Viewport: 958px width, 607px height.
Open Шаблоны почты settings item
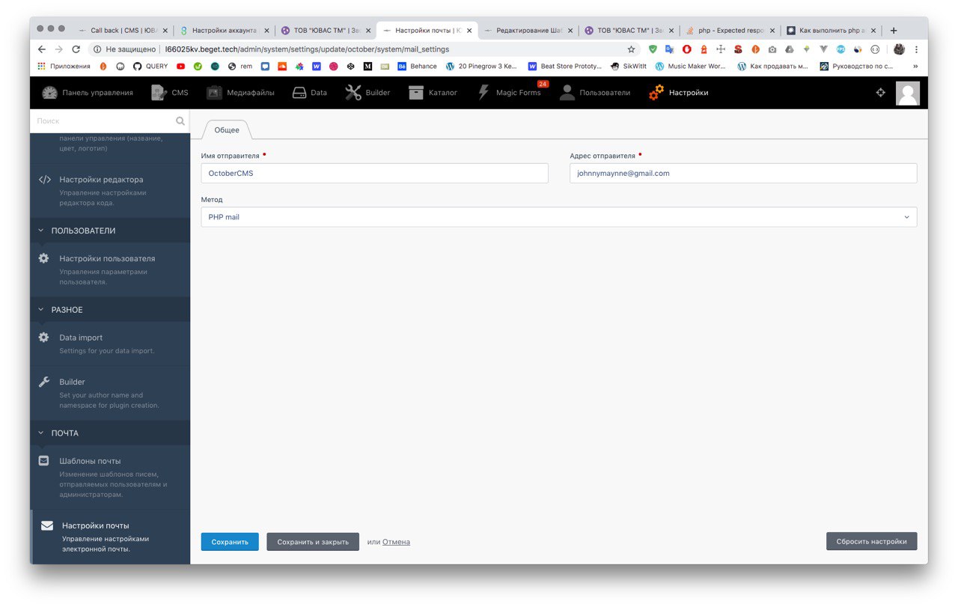point(110,477)
